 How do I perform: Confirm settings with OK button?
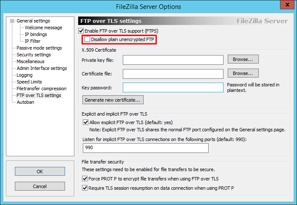point(40,171)
